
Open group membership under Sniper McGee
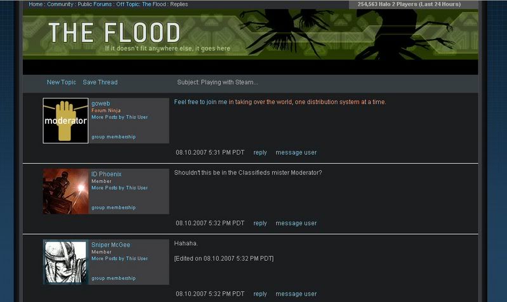click(x=114, y=278)
